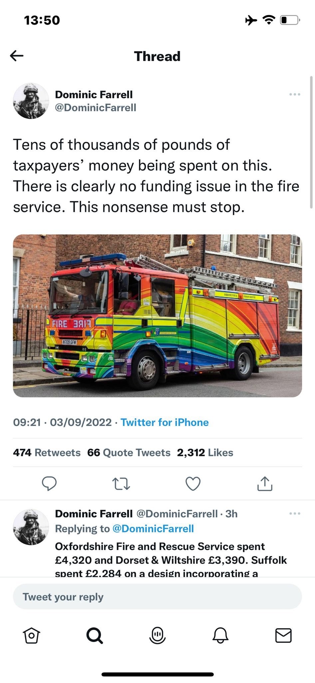Tap the Twitter for iPhone link
315x683 pixels.
click(x=164, y=422)
